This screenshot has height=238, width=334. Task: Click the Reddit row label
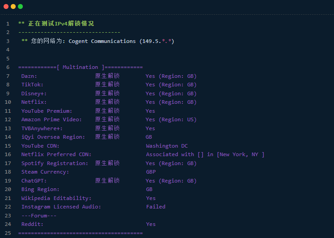click(32, 224)
